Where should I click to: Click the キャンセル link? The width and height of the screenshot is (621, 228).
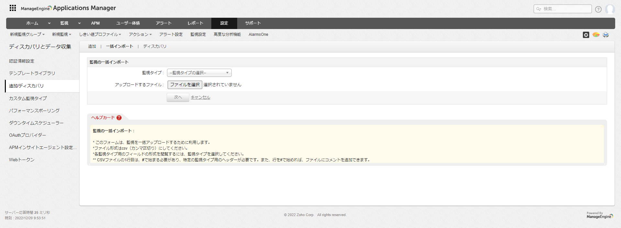click(200, 97)
